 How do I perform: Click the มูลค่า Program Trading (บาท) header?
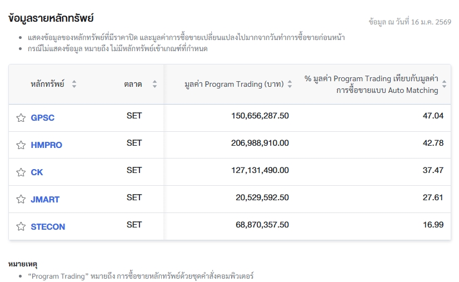pyautogui.click(x=234, y=85)
